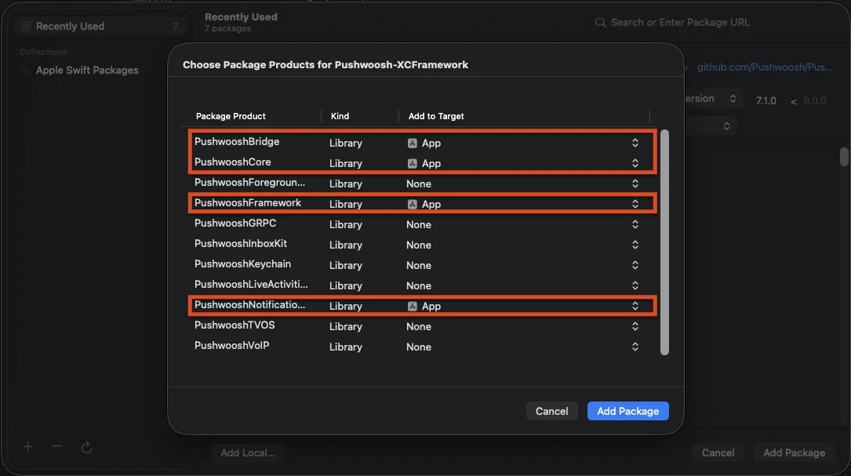Image resolution: width=851 pixels, height=476 pixels.
Task: Click the background window's right scrollbar
Action: (x=844, y=157)
